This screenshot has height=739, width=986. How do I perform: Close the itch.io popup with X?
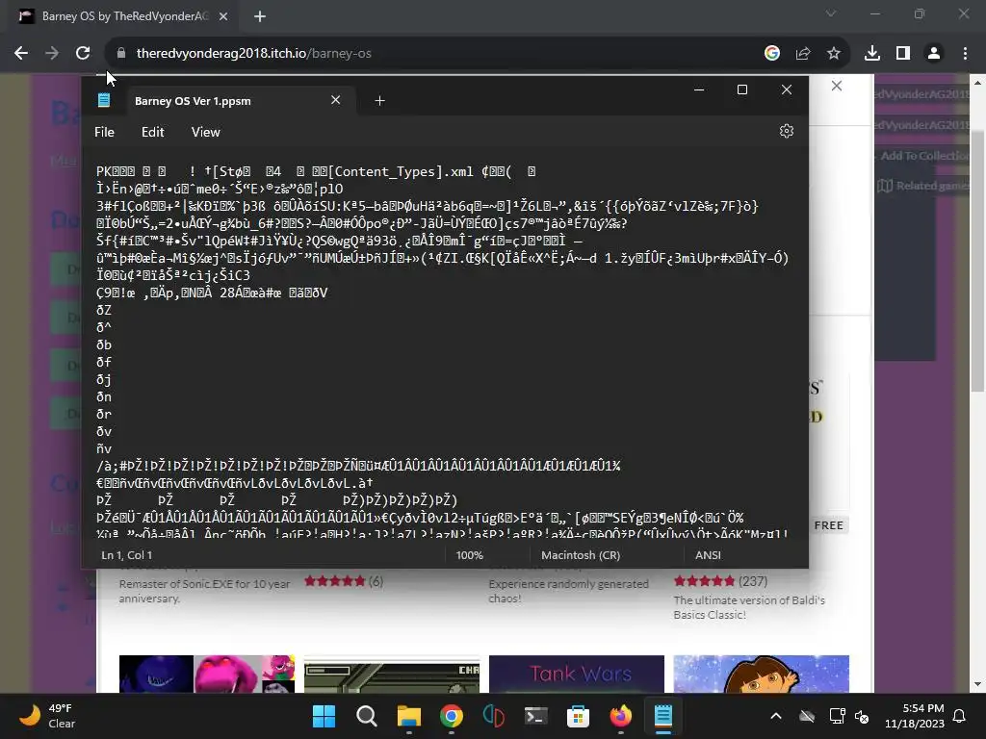[x=837, y=86]
